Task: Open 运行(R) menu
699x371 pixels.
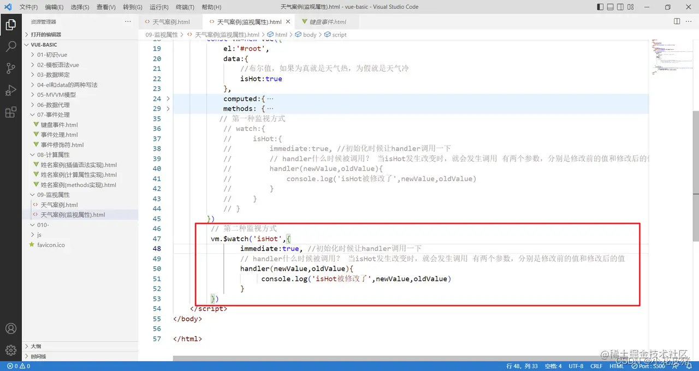Action: 159,7
